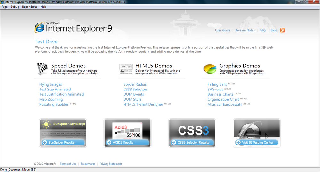Image resolution: width=320 pixels, height=172 pixels.
Task: Open the Help menu
Action: [43, 7]
